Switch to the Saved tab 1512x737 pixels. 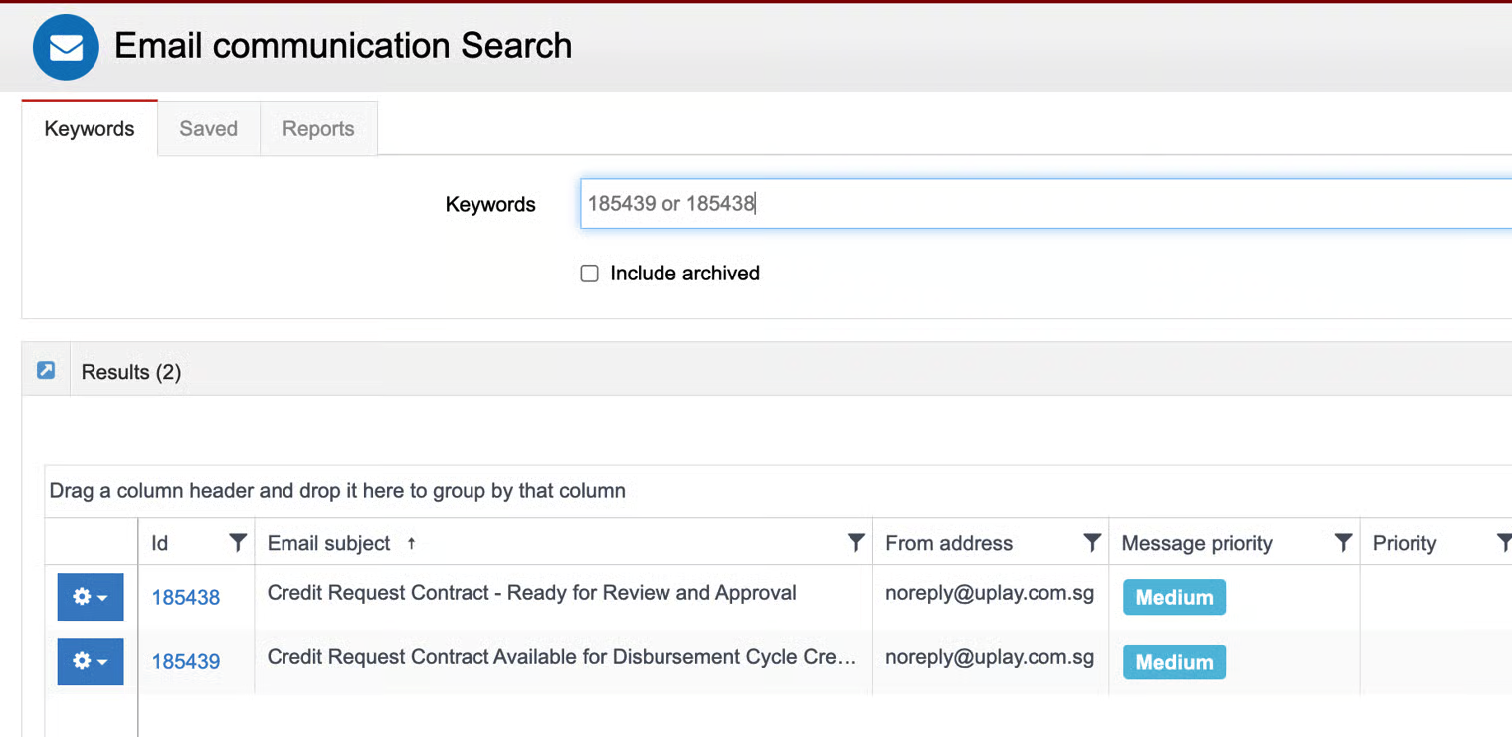[x=209, y=129]
